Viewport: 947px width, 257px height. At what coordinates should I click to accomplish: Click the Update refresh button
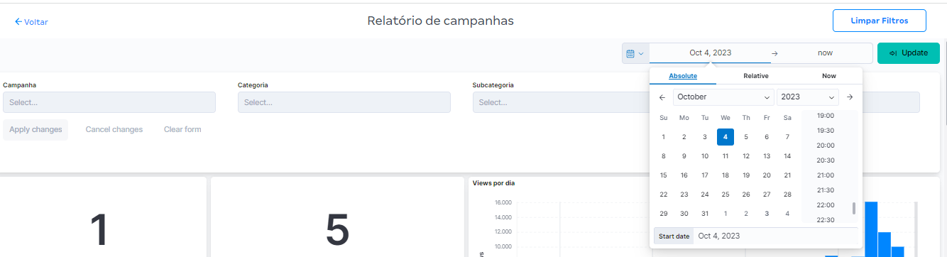[909, 53]
